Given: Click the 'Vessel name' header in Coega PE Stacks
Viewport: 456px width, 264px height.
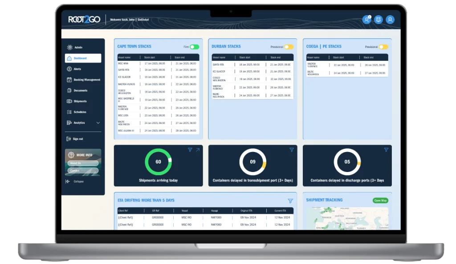Looking at the screenshot, I should [x=313, y=57].
